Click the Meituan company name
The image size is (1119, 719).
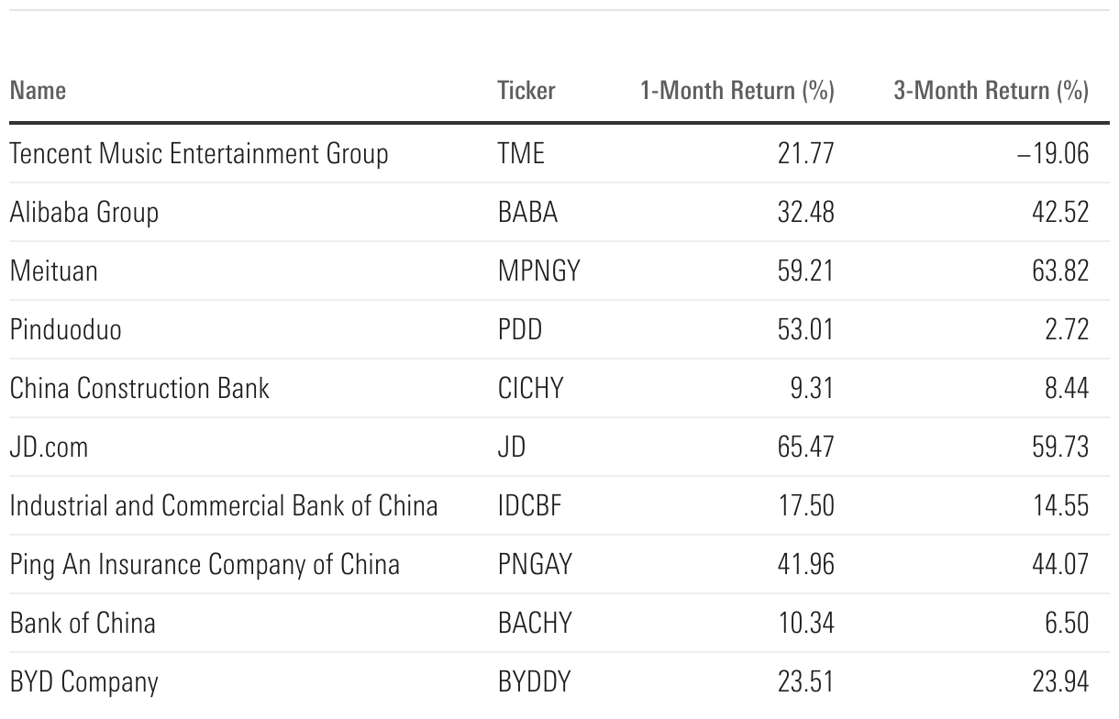(53, 271)
